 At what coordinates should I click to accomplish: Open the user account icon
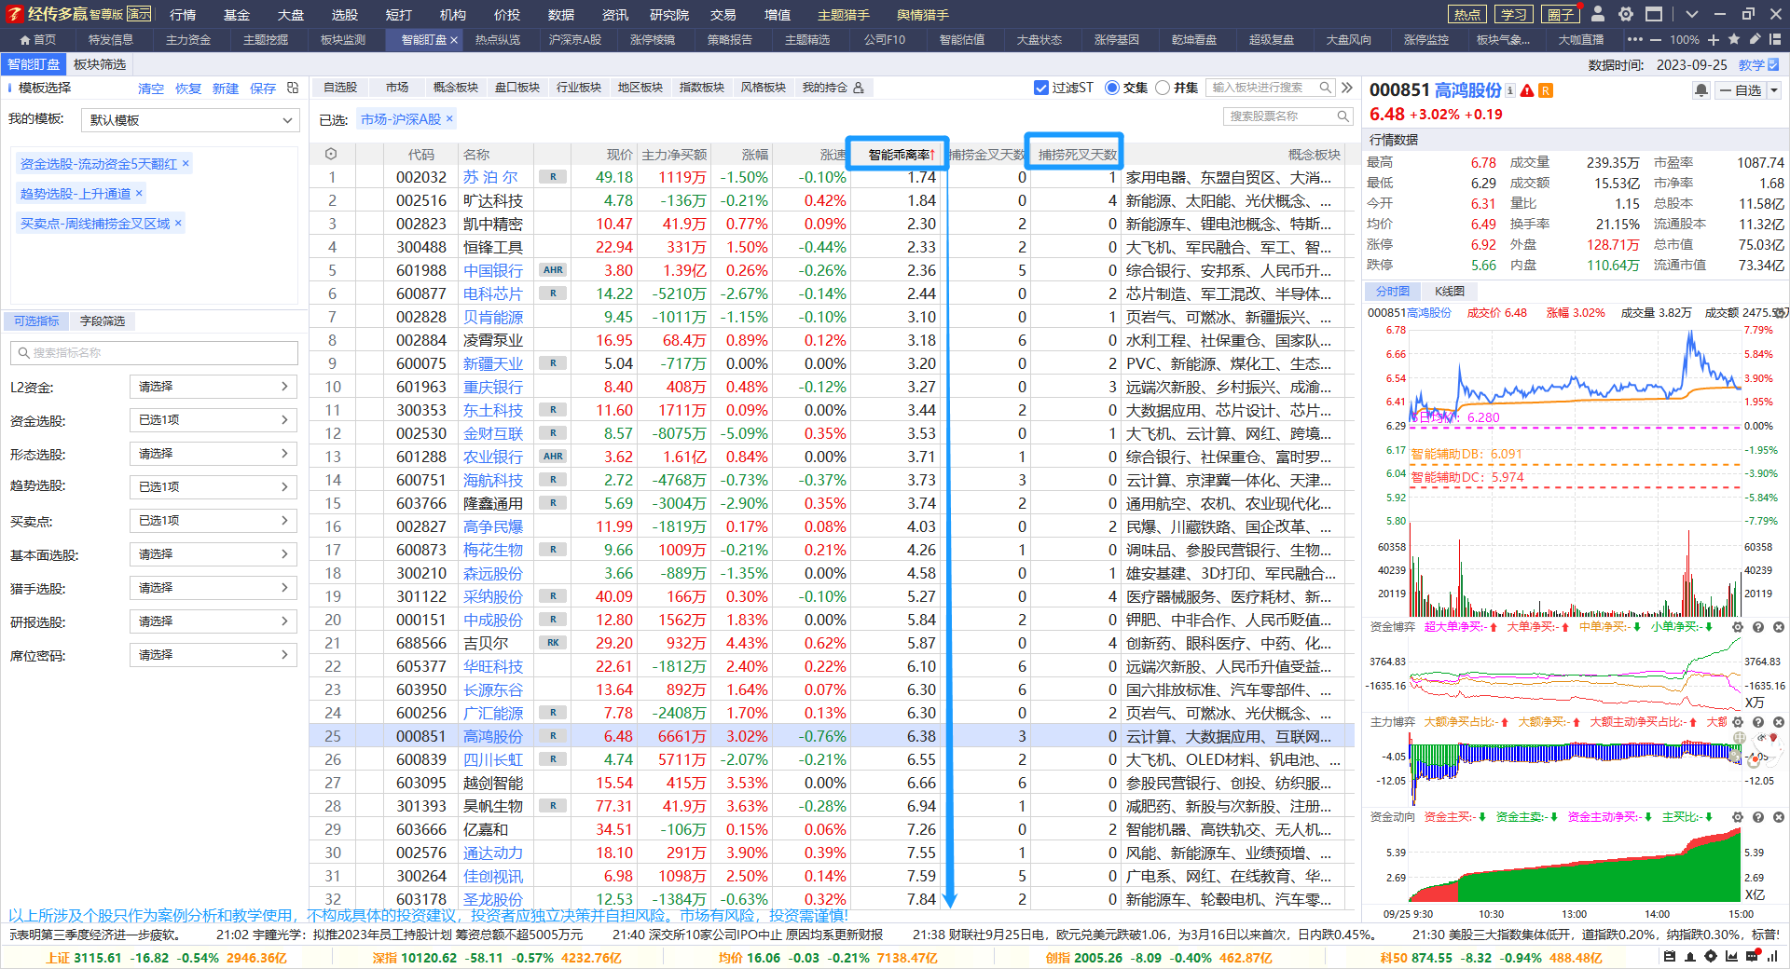click(1598, 14)
